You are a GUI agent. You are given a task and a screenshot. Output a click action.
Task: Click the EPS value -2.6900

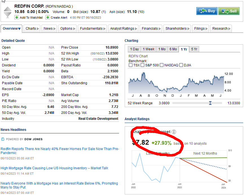point(48,95)
